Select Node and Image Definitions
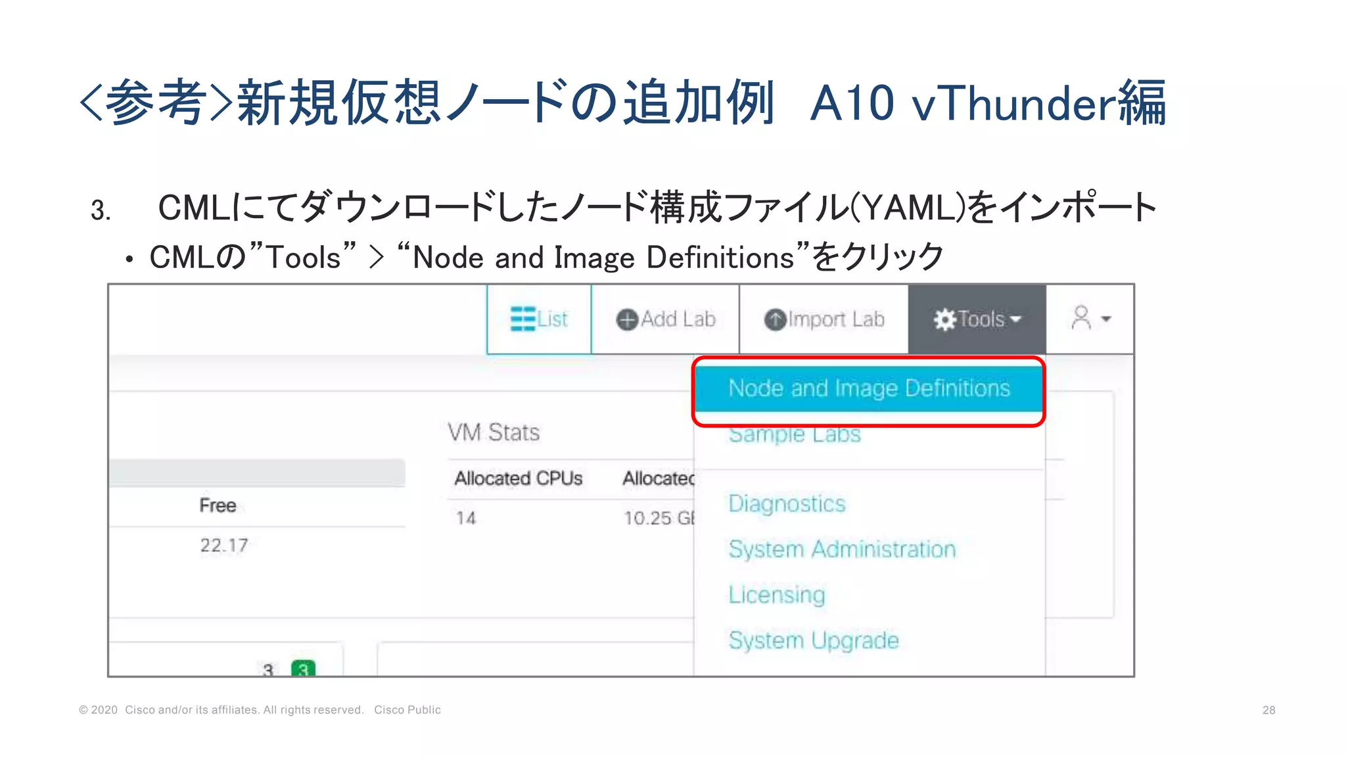 pos(868,388)
